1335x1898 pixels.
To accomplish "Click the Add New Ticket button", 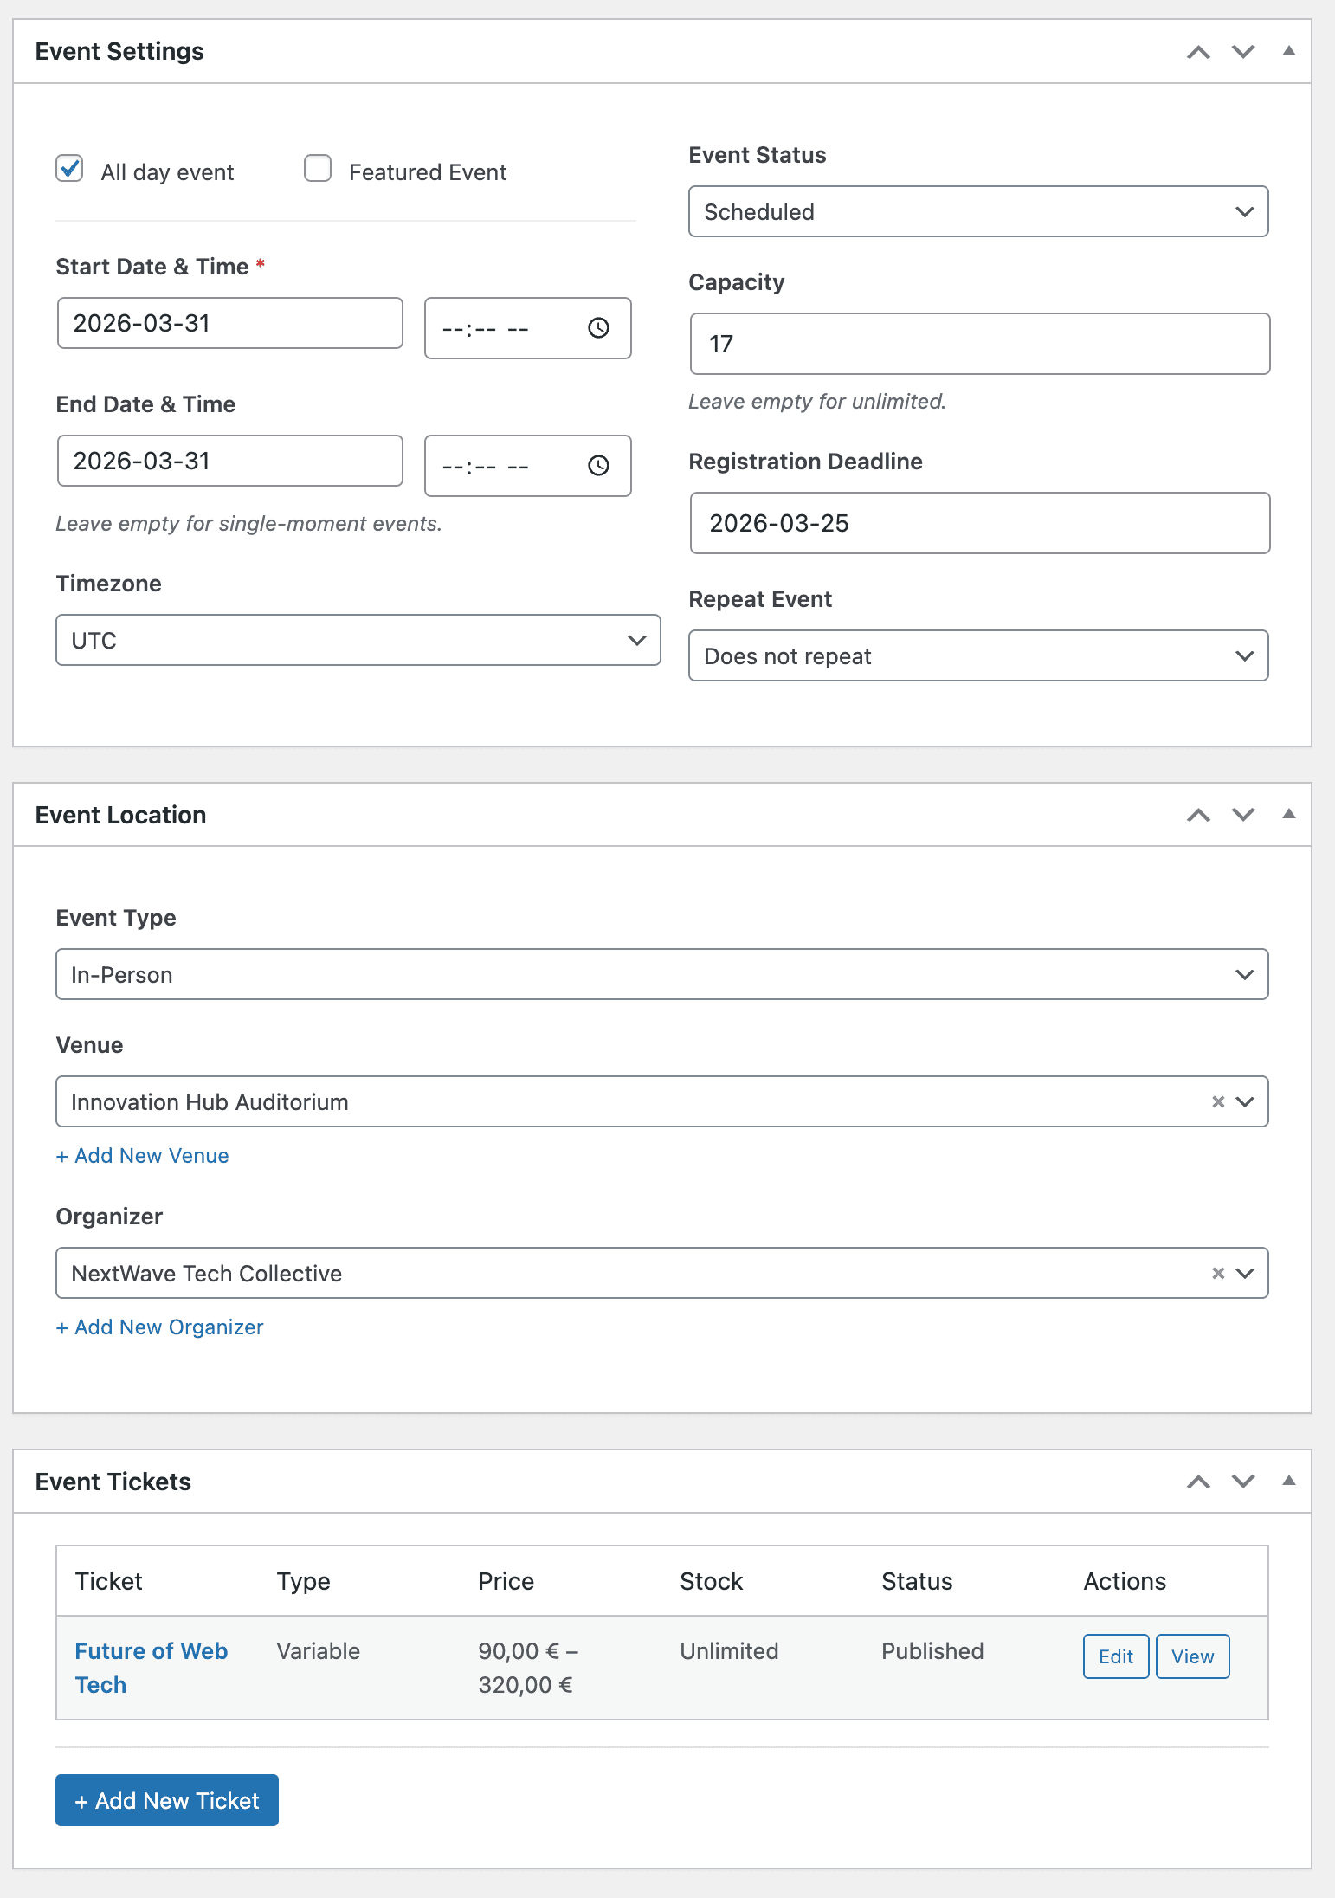I will pyautogui.click(x=167, y=1800).
